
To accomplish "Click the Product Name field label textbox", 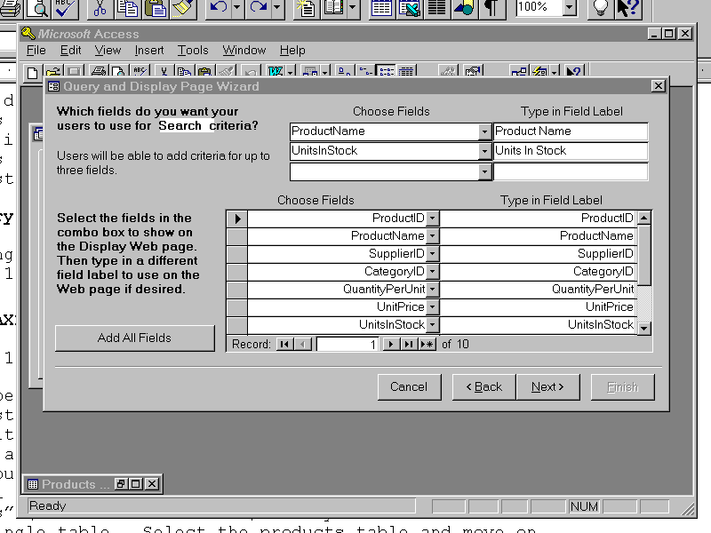I will tap(570, 131).
